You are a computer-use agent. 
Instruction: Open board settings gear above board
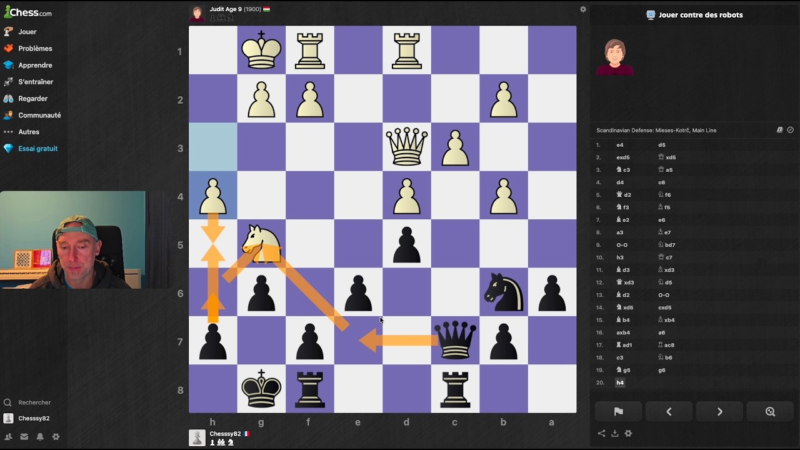point(583,9)
